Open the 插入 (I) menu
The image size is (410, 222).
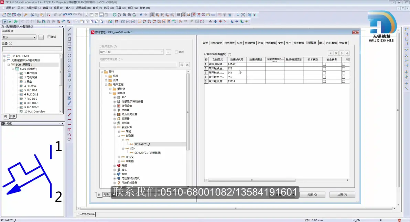pyautogui.click(x=69, y=8)
